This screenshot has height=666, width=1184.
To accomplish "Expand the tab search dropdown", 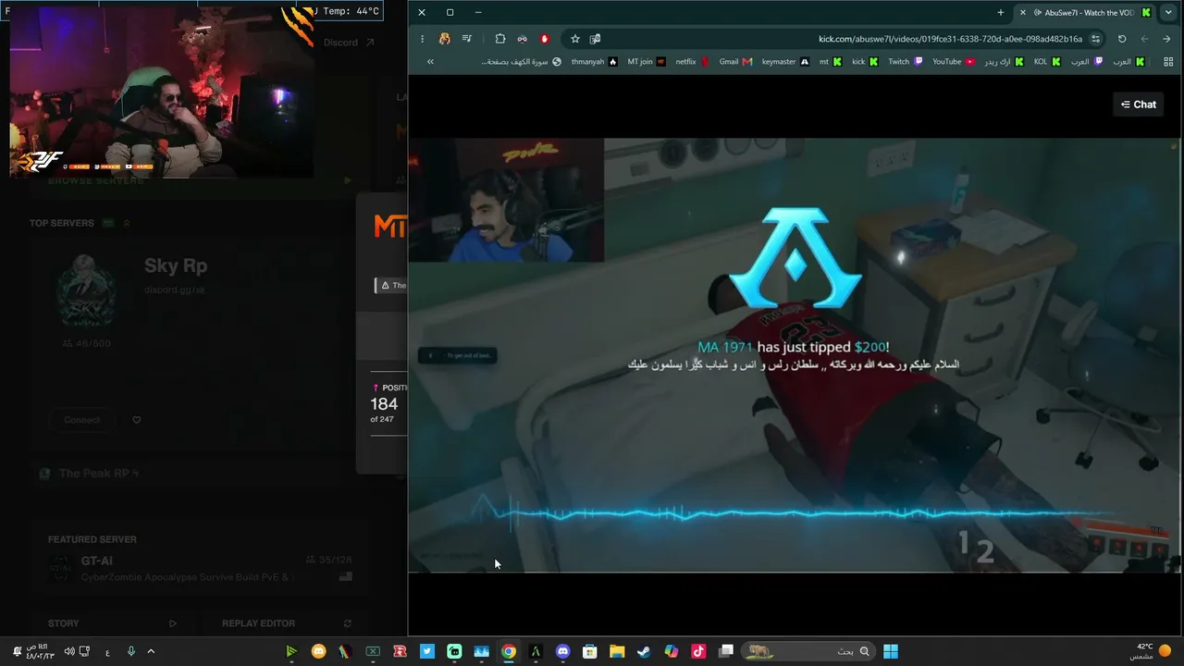I will [1168, 12].
